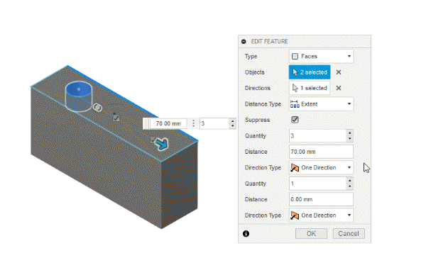This screenshot has width=426, height=265.
Task: Clear the Directions selection with X
Action: [x=339, y=88]
